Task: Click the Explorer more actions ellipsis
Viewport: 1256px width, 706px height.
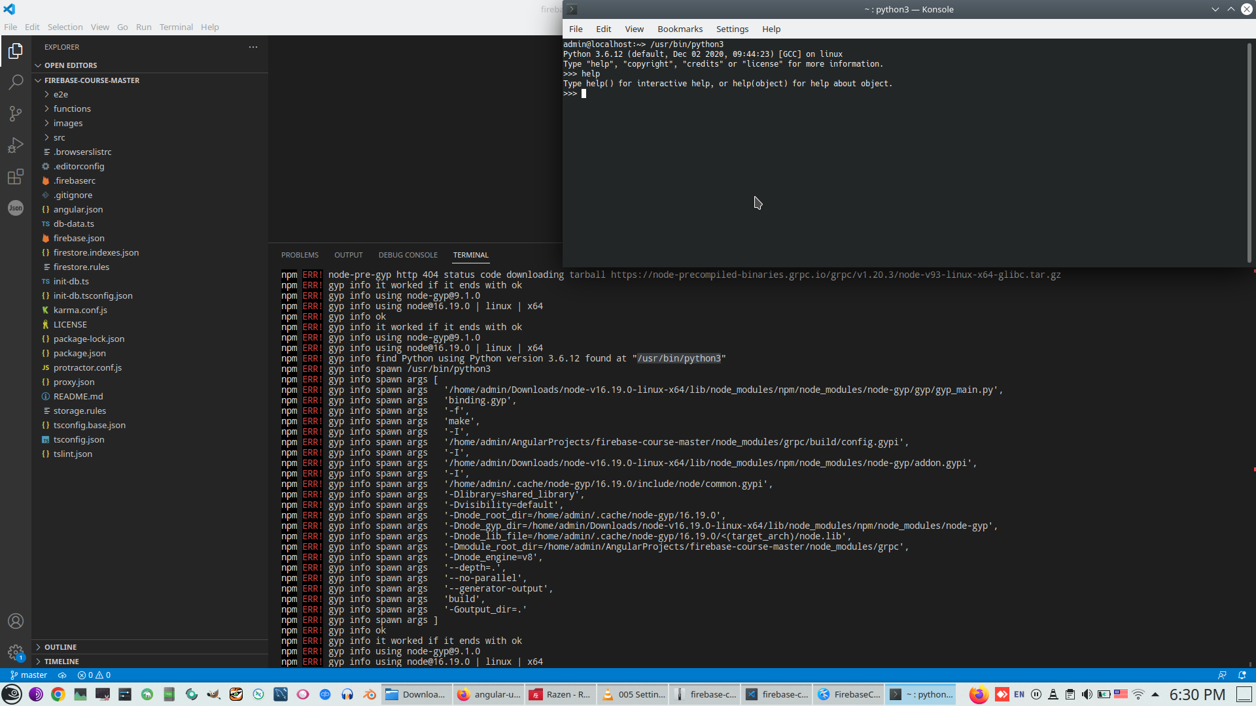Action: click(x=253, y=47)
